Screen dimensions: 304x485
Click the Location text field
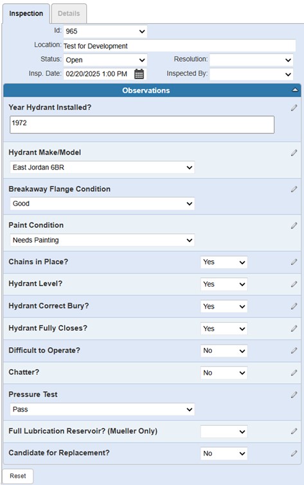pos(179,46)
